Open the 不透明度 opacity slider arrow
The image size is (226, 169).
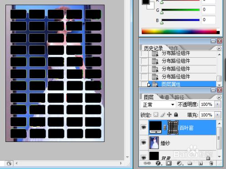[217, 104]
